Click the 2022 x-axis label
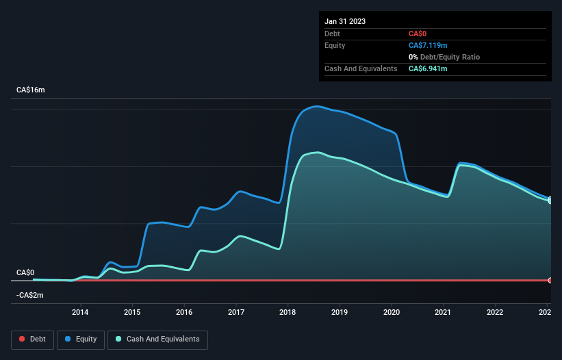The image size is (562, 360). [495, 312]
